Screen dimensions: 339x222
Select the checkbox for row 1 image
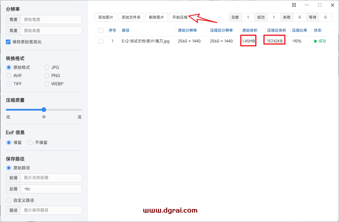pyautogui.click(x=101, y=41)
